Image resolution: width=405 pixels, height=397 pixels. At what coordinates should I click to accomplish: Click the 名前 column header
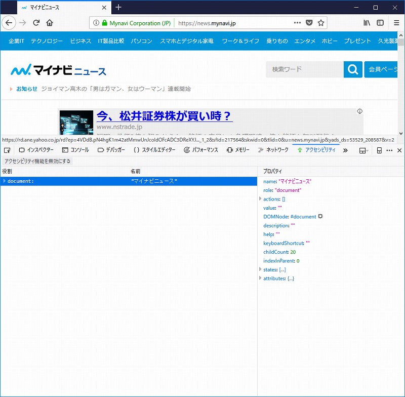pyautogui.click(x=135, y=171)
